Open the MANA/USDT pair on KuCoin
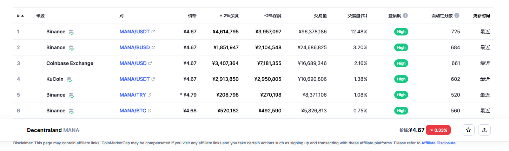The image size is (509, 151). 134,79
